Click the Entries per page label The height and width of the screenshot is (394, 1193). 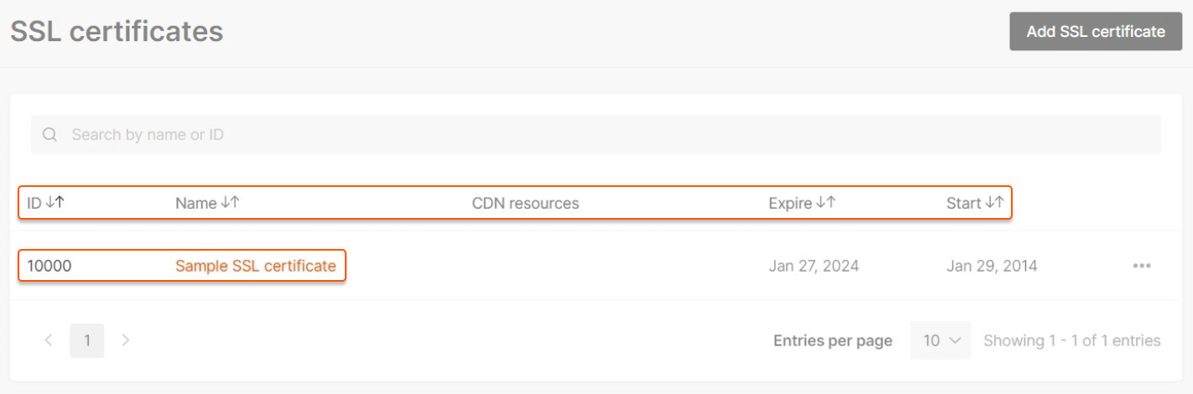(x=832, y=341)
